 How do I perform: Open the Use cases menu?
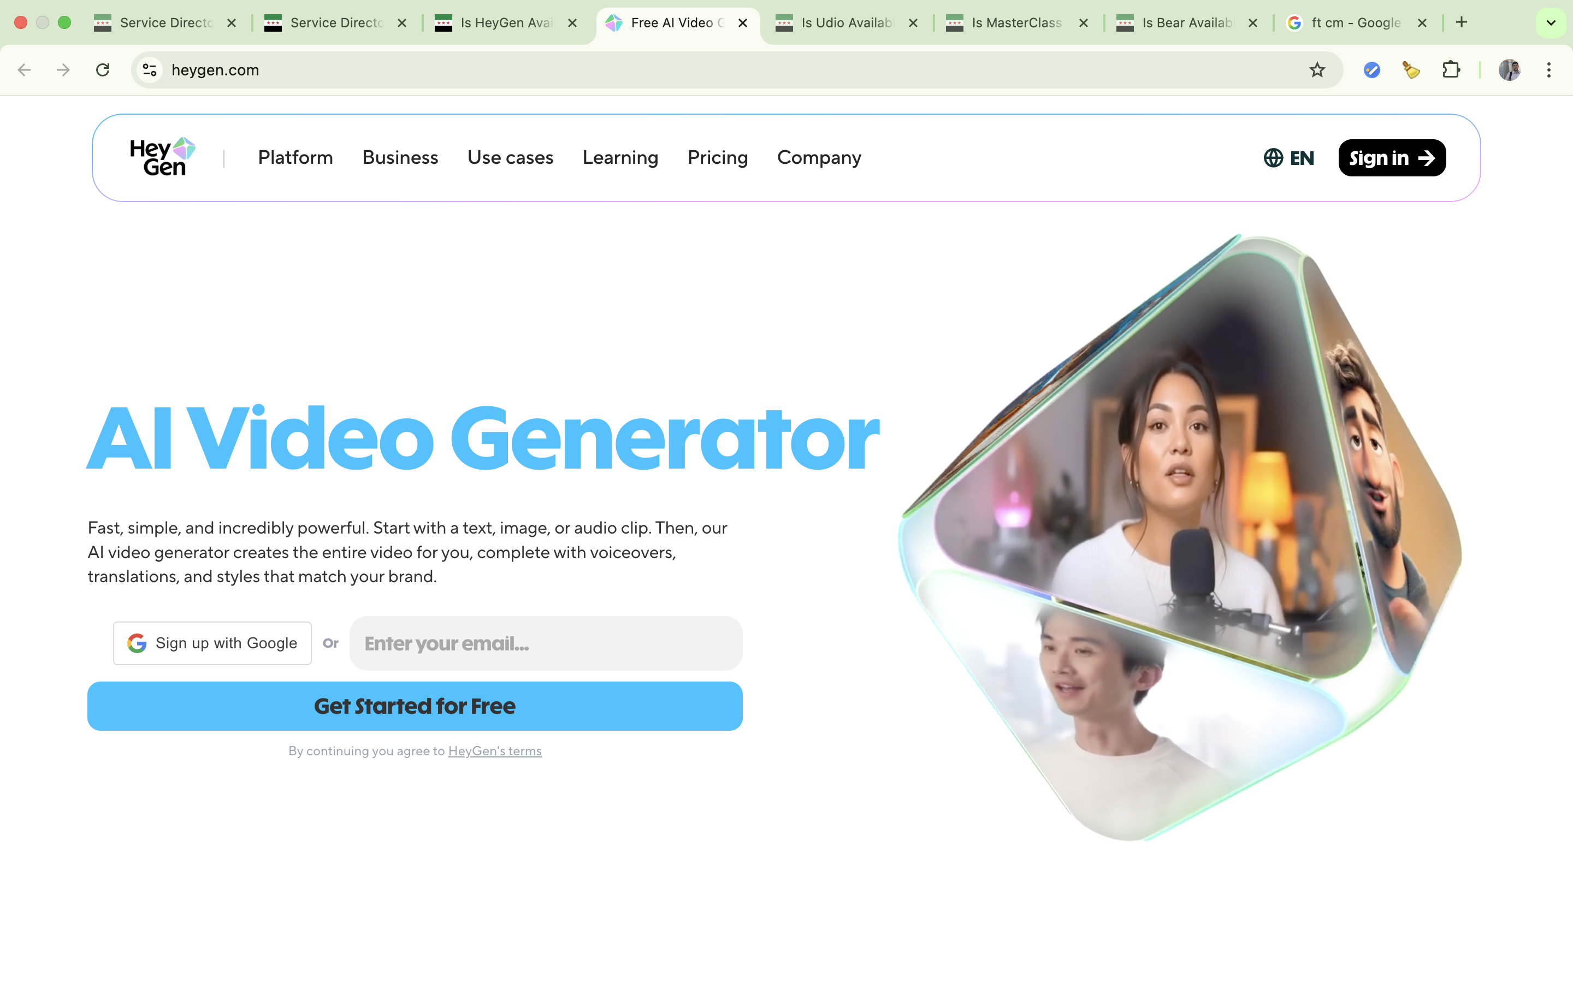point(510,157)
